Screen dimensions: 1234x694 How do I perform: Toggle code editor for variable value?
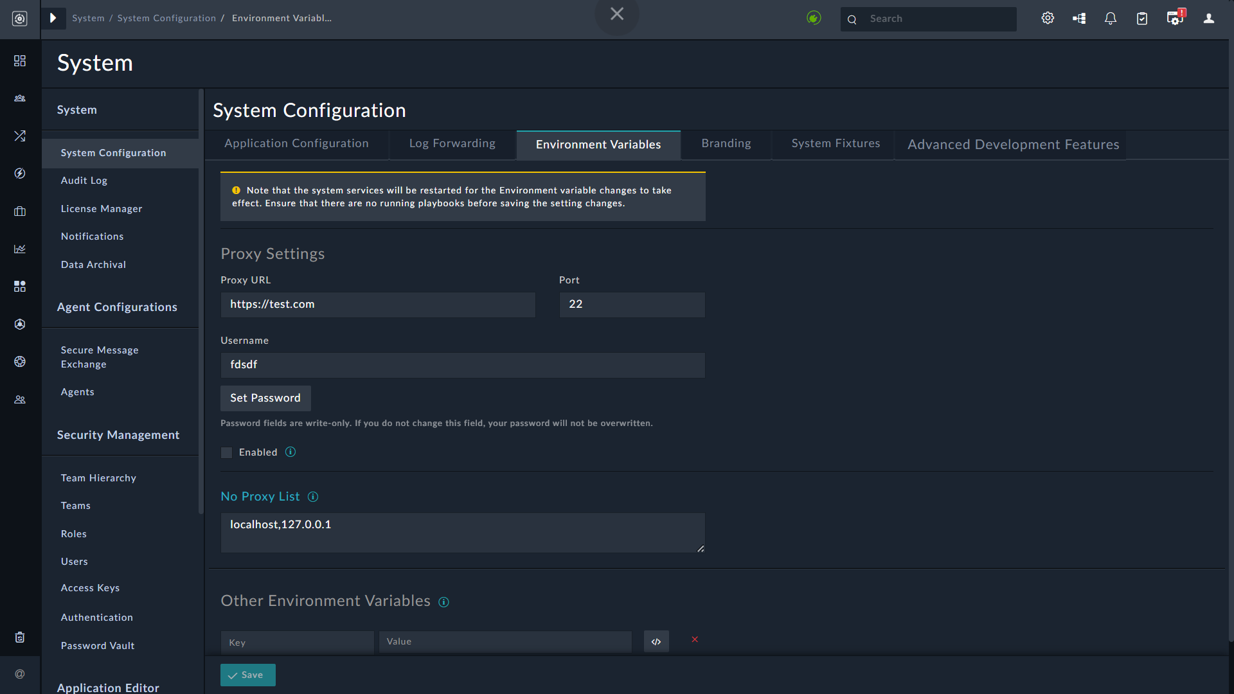coord(656,641)
